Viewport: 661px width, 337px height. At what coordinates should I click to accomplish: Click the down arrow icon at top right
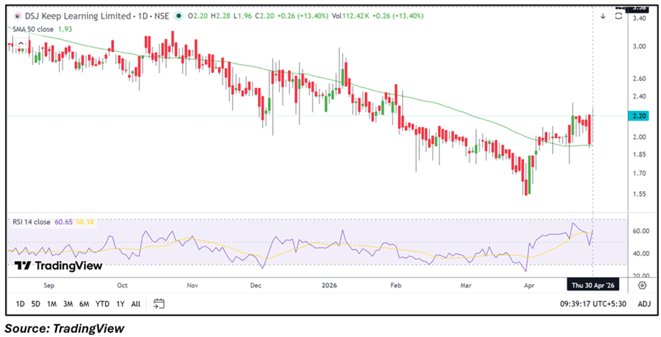603,16
